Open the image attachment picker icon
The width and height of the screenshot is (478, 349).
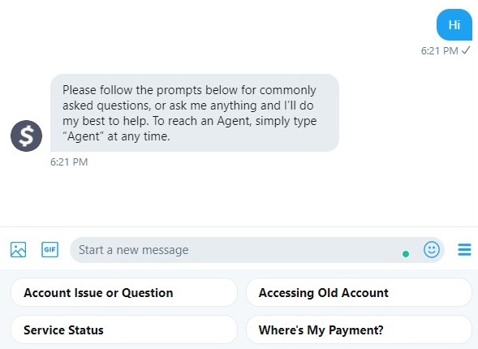19,250
